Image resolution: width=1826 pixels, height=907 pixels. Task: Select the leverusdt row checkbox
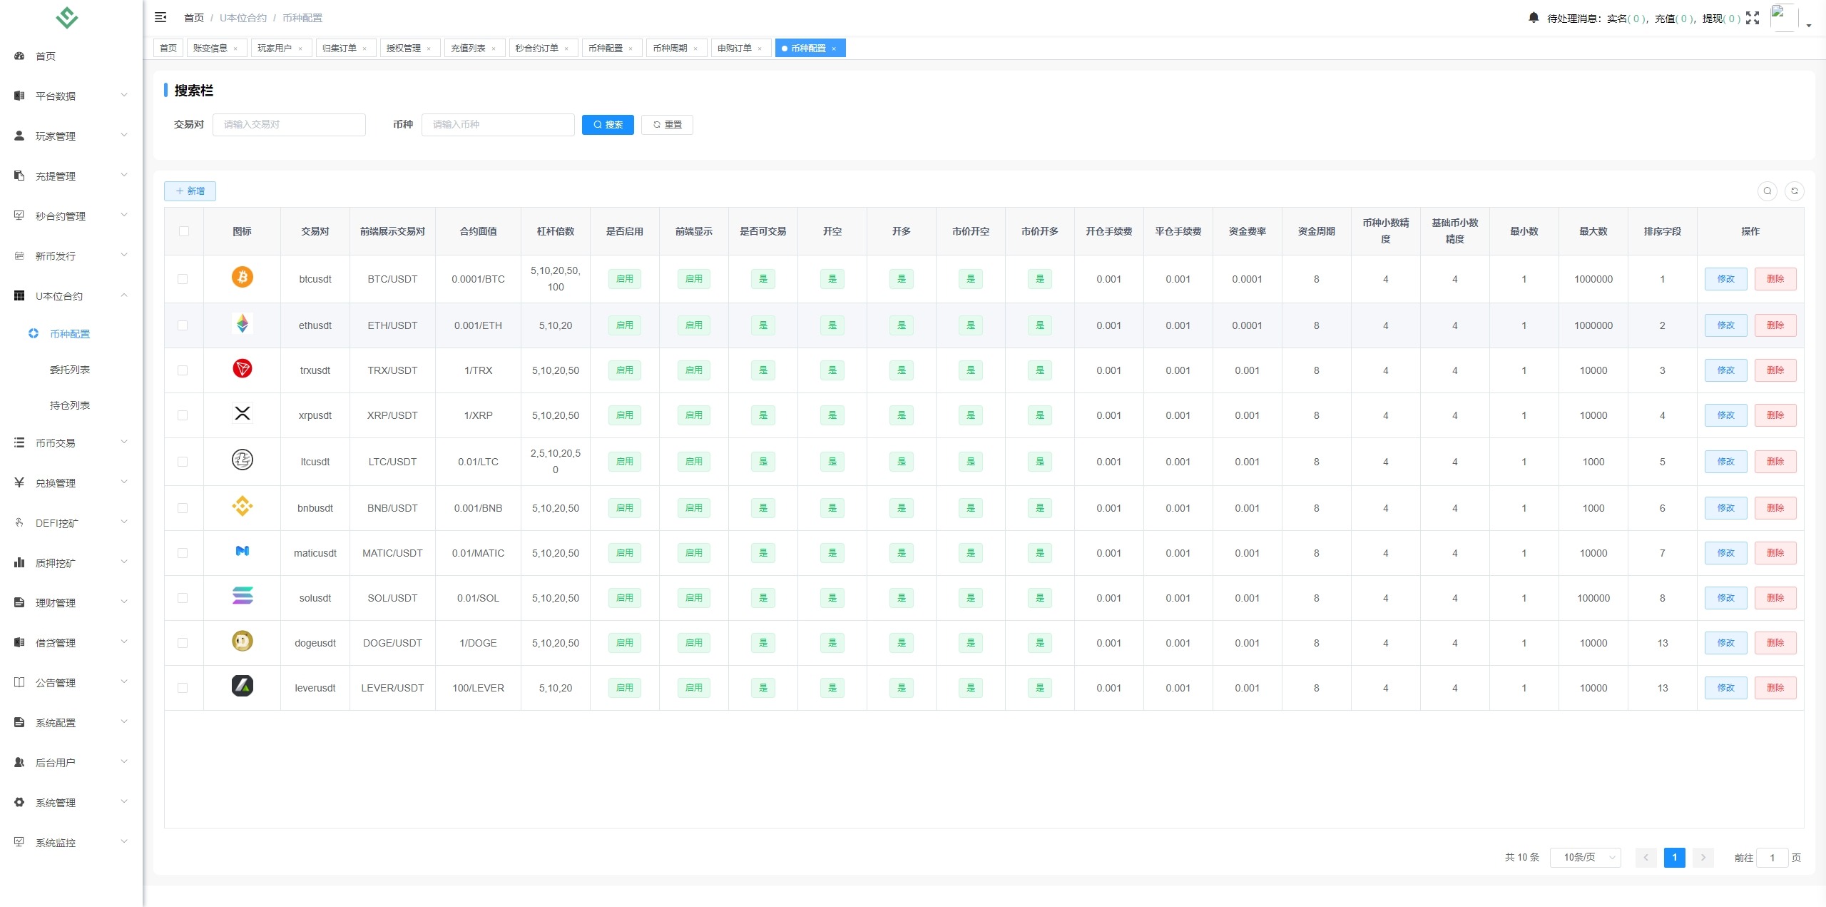tap(183, 688)
